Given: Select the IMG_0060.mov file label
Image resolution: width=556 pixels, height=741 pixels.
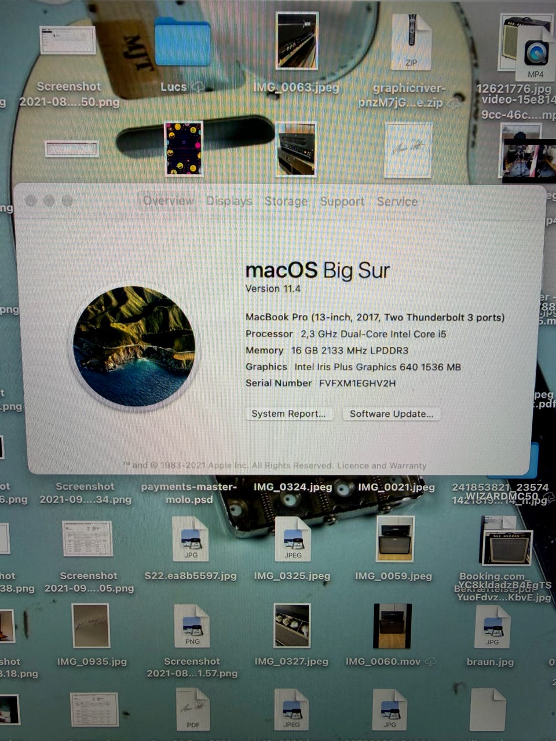Looking at the screenshot, I should coord(383,661).
